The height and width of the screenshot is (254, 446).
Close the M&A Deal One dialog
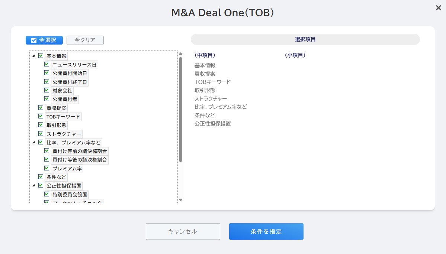point(438,8)
